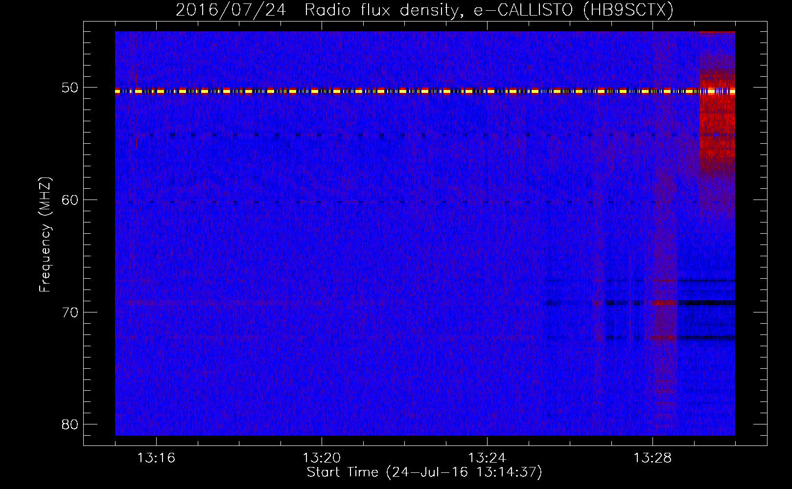The image size is (792, 489).
Task: Click the plot title '2016/07/24 Radio flux density'
Action: coord(424,10)
